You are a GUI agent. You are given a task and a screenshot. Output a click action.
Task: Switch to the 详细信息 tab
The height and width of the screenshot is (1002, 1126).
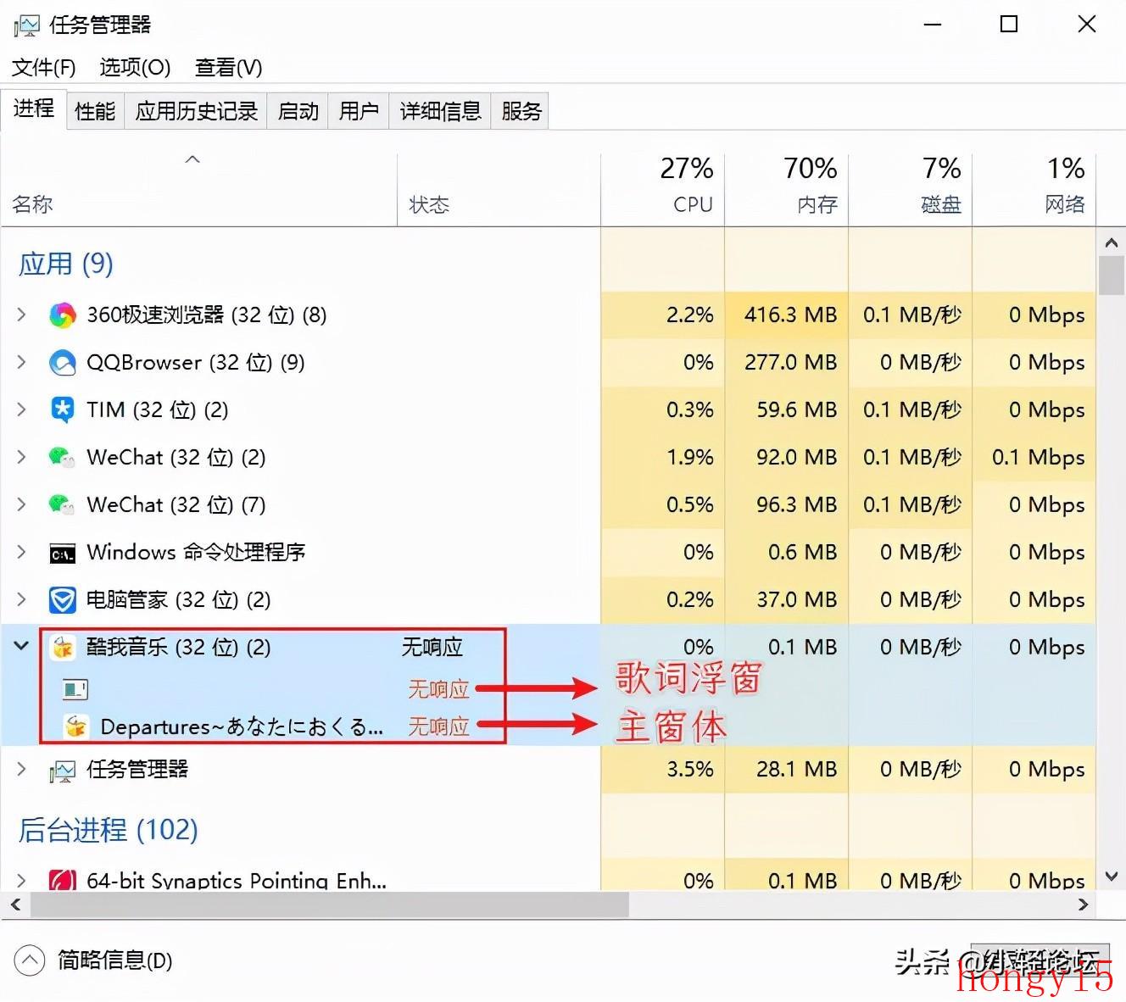coord(440,111)
